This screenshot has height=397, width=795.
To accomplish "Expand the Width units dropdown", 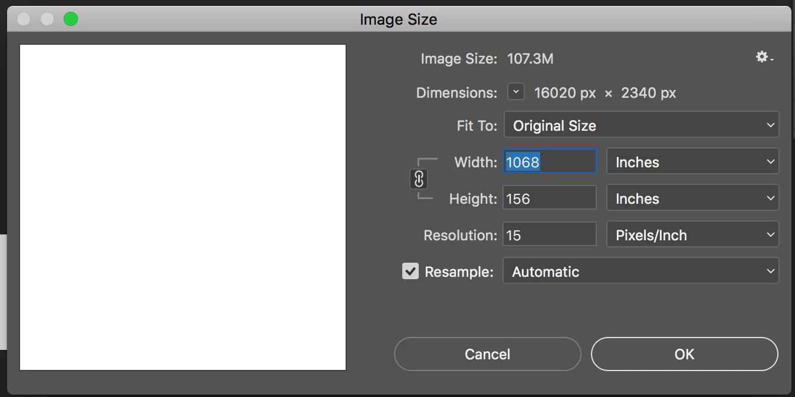I will (692, 161).
